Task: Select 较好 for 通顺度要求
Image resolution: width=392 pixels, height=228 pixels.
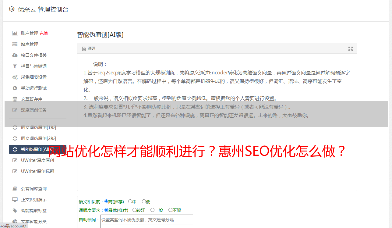Action: (134, 210)
